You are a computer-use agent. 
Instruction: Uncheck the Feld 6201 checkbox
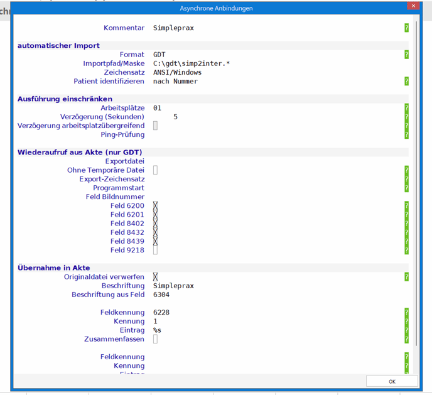point(155,215)
